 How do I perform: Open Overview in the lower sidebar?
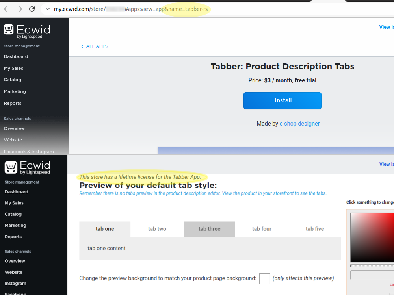click(x=15, y=261)
